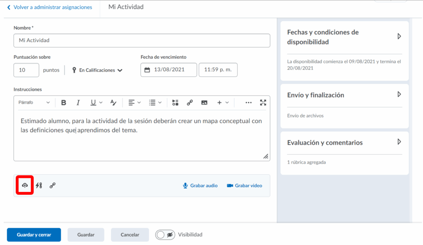
Task: Open the insert stuff media icon
Action: (x=175, y=103)
